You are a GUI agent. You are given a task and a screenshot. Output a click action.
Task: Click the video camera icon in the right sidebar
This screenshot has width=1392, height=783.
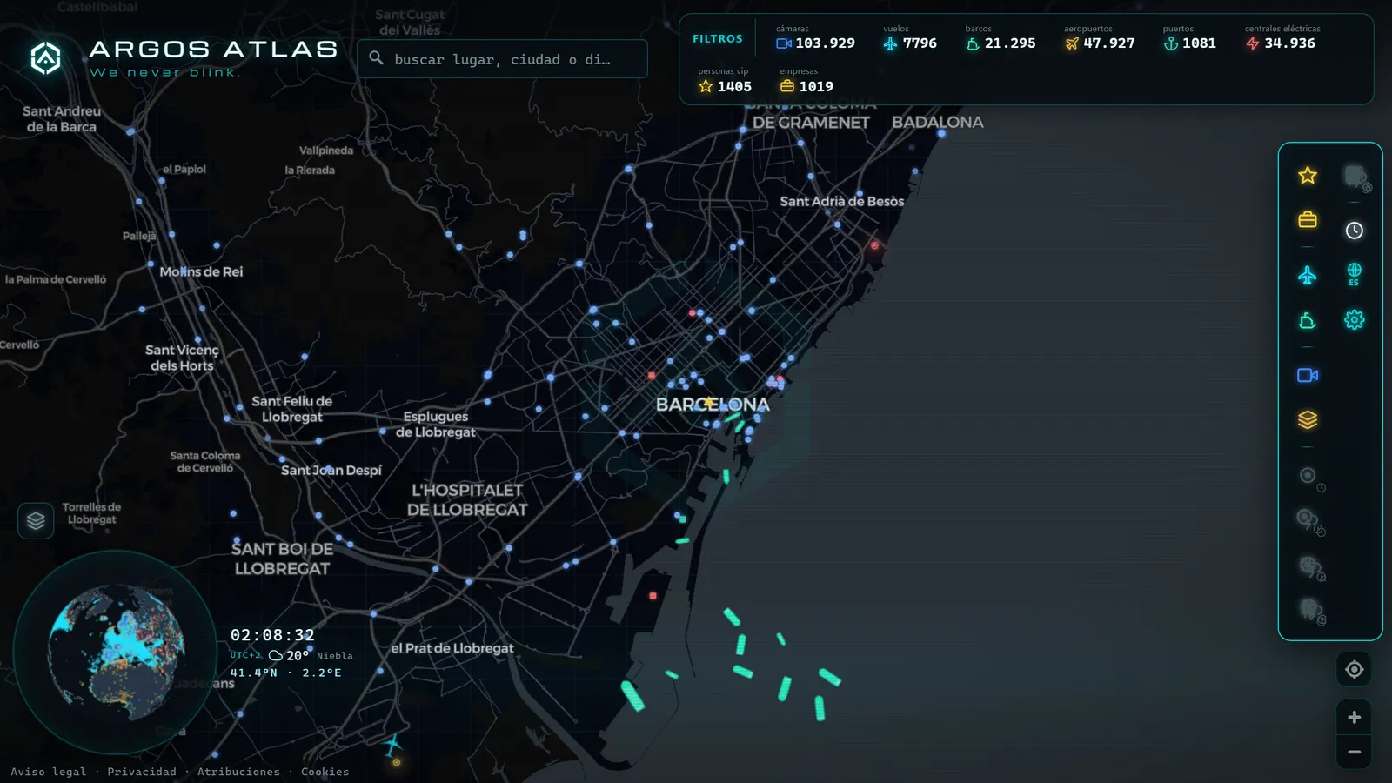click(x=1307, y=375)
